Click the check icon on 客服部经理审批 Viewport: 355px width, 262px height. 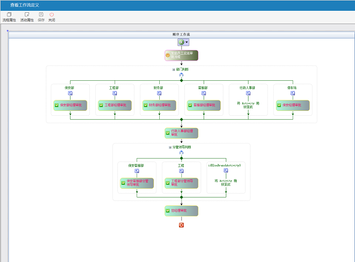(190, 105)
